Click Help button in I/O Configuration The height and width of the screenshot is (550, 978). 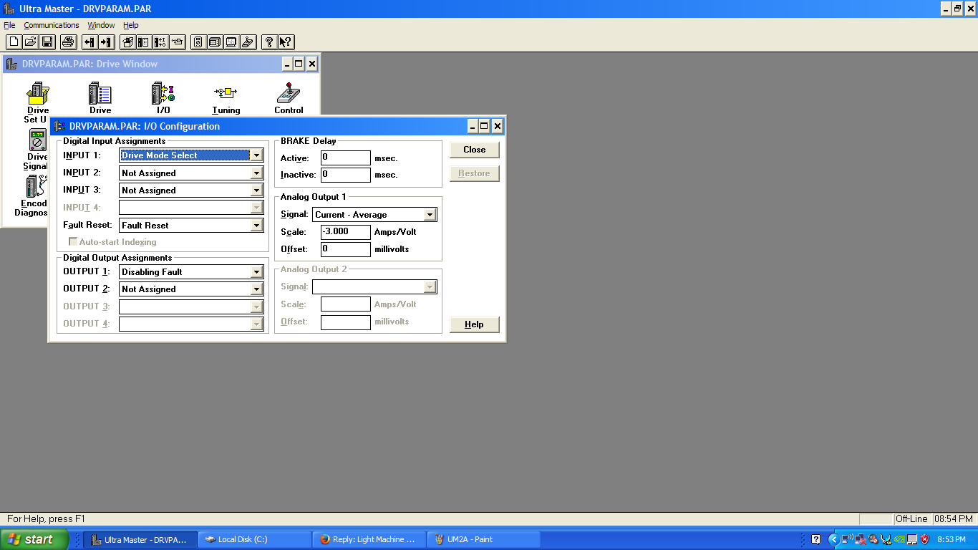(475, 324)
